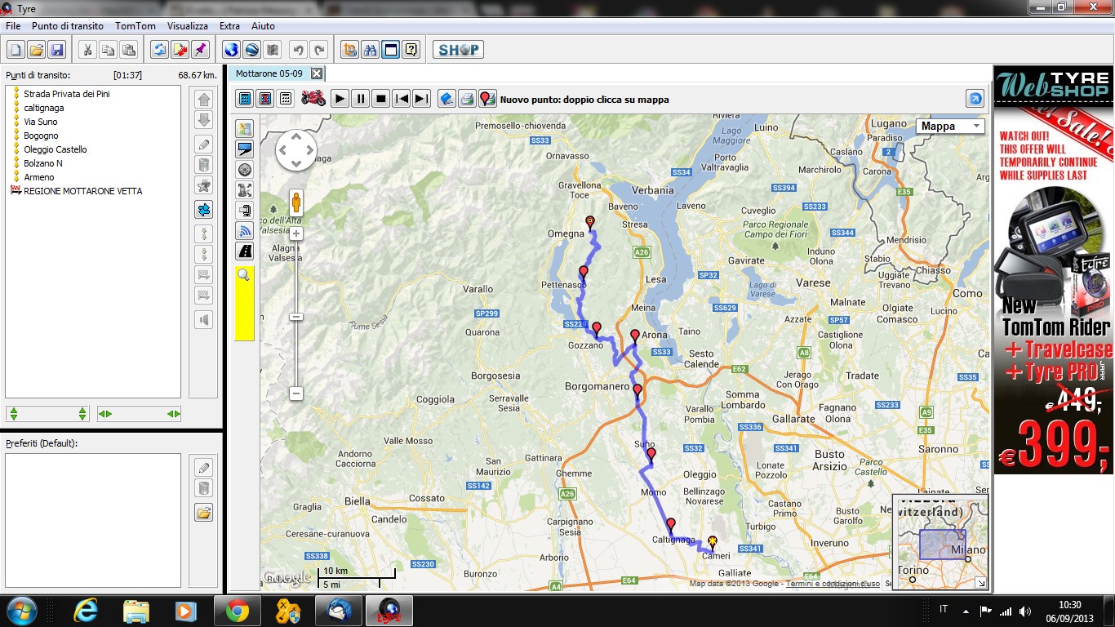1115x627 pixels.
Task: Click the Save route floppy disk icon
Action: click(x=57, y=50)
